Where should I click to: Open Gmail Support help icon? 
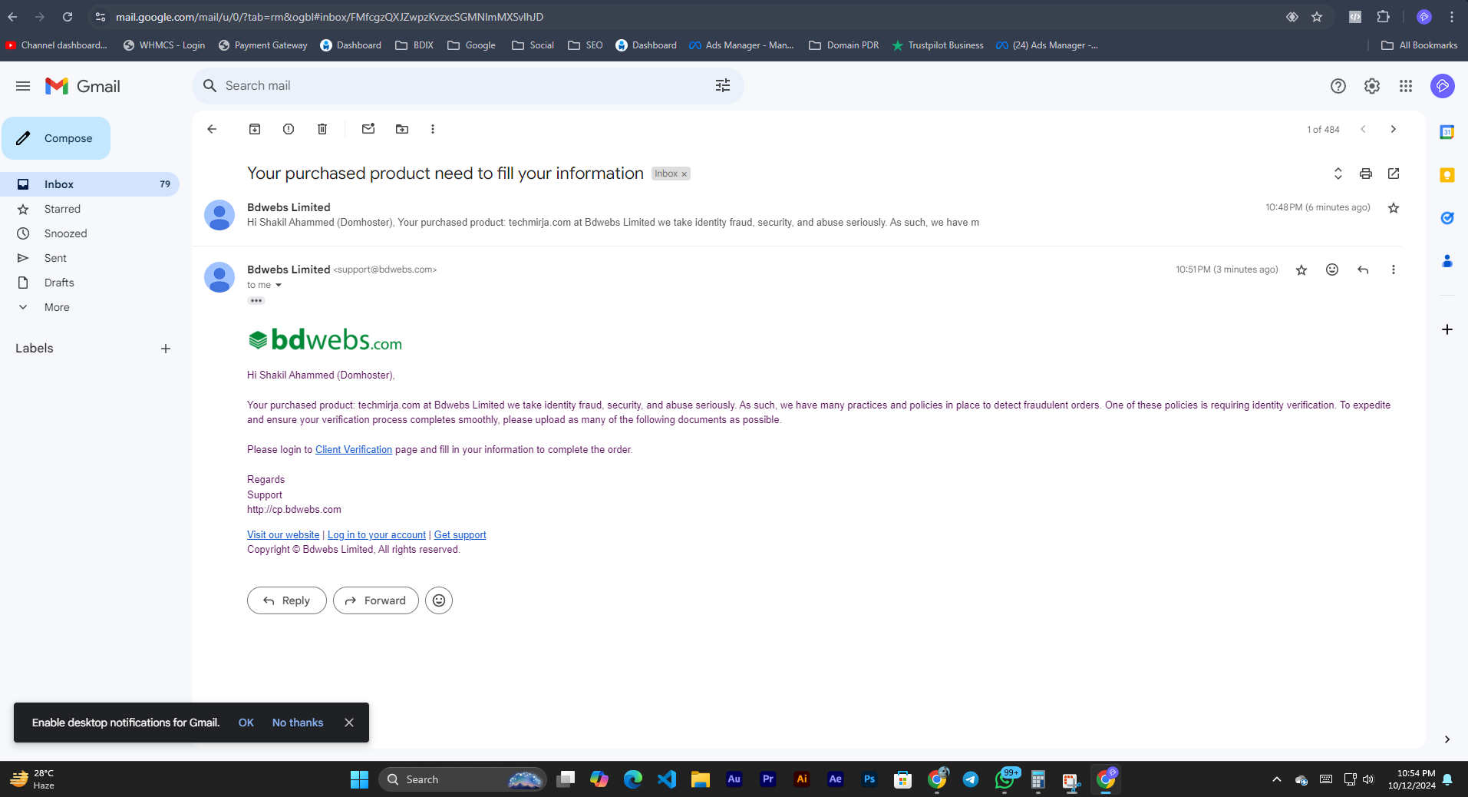(x=1338, y=86)
